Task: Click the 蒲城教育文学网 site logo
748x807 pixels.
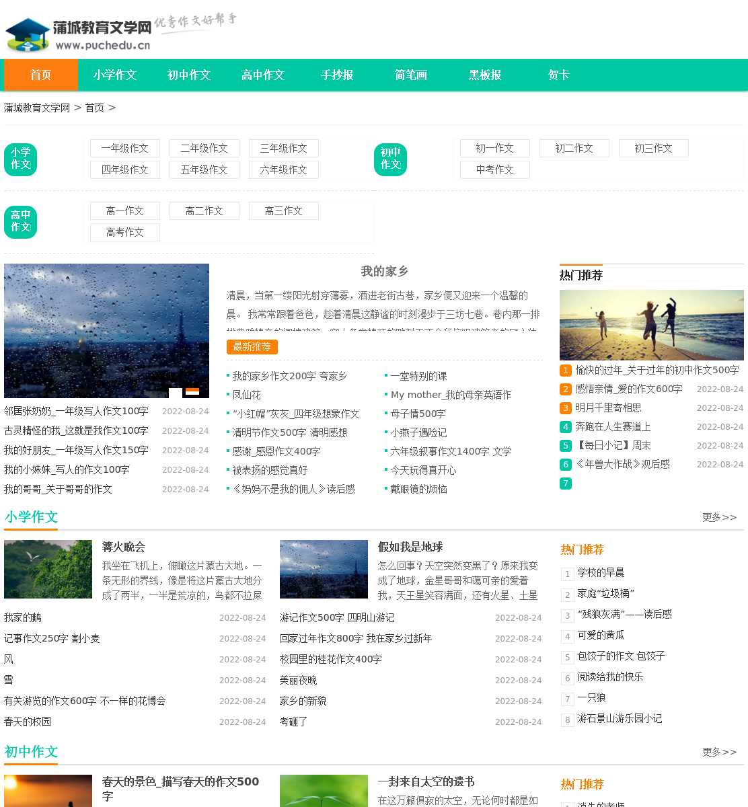Action: coord(78,36)
